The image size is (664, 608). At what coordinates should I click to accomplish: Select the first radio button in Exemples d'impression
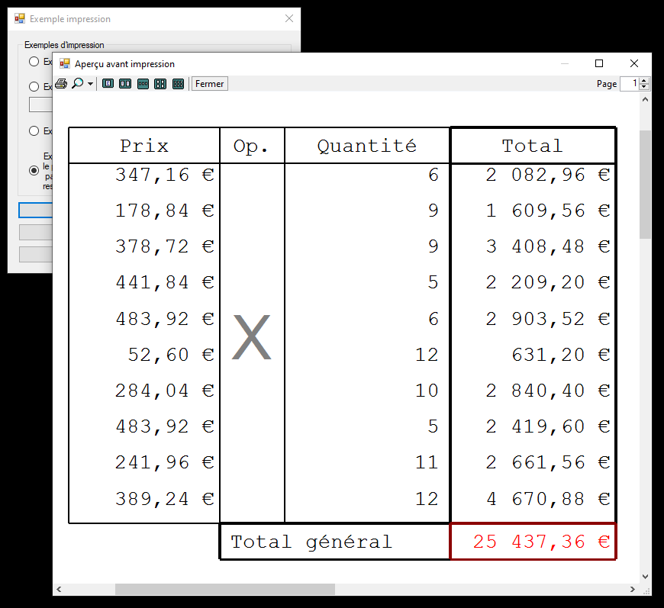[x=34, y=62]
